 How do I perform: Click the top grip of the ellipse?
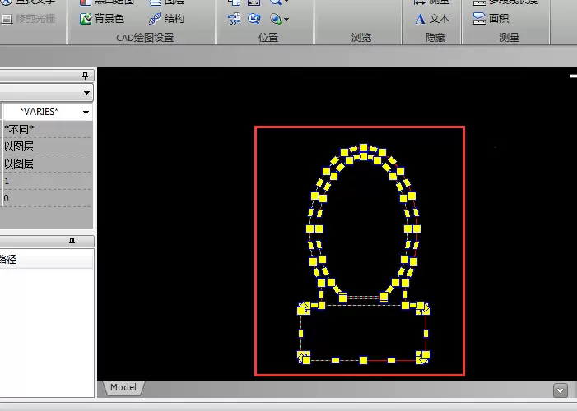point(364,148)
